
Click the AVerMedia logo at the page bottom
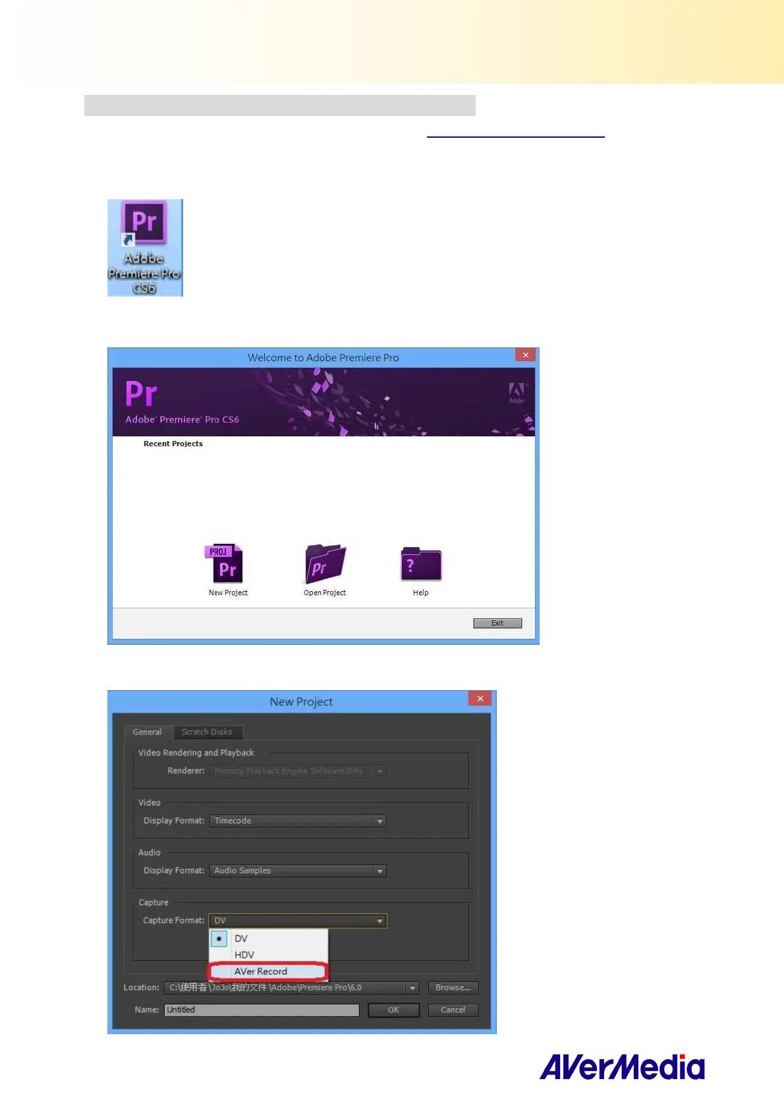click(621, 1067)
